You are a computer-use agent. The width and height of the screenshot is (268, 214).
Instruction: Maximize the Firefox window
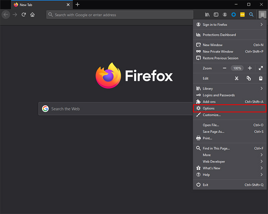coord(249,5)
